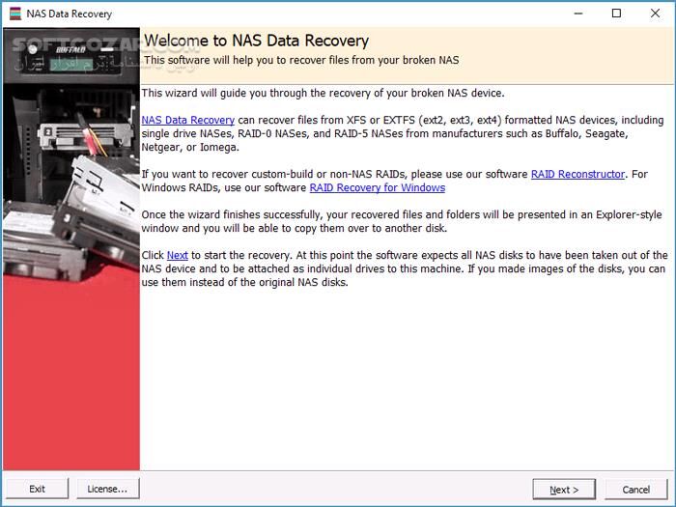Maximize the NAS Data Recovery window
Image resolution: width=676 pixels, height=507 pixels.
coord(616,14)
